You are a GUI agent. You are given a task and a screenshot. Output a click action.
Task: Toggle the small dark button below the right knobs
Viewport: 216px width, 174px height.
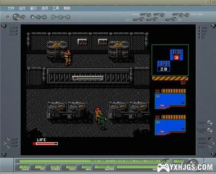coord(210,139)
